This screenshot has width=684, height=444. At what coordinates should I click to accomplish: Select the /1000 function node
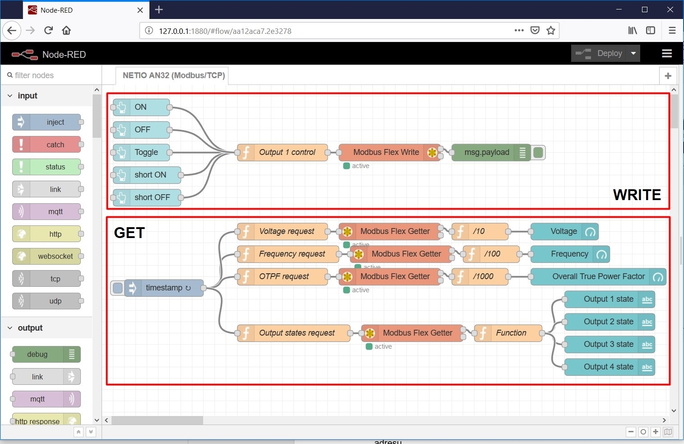point(480,277)
